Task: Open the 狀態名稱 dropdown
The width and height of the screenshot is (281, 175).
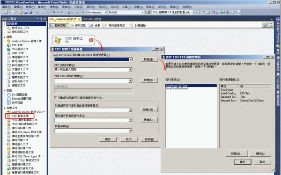Action: [x=131, y=131]
